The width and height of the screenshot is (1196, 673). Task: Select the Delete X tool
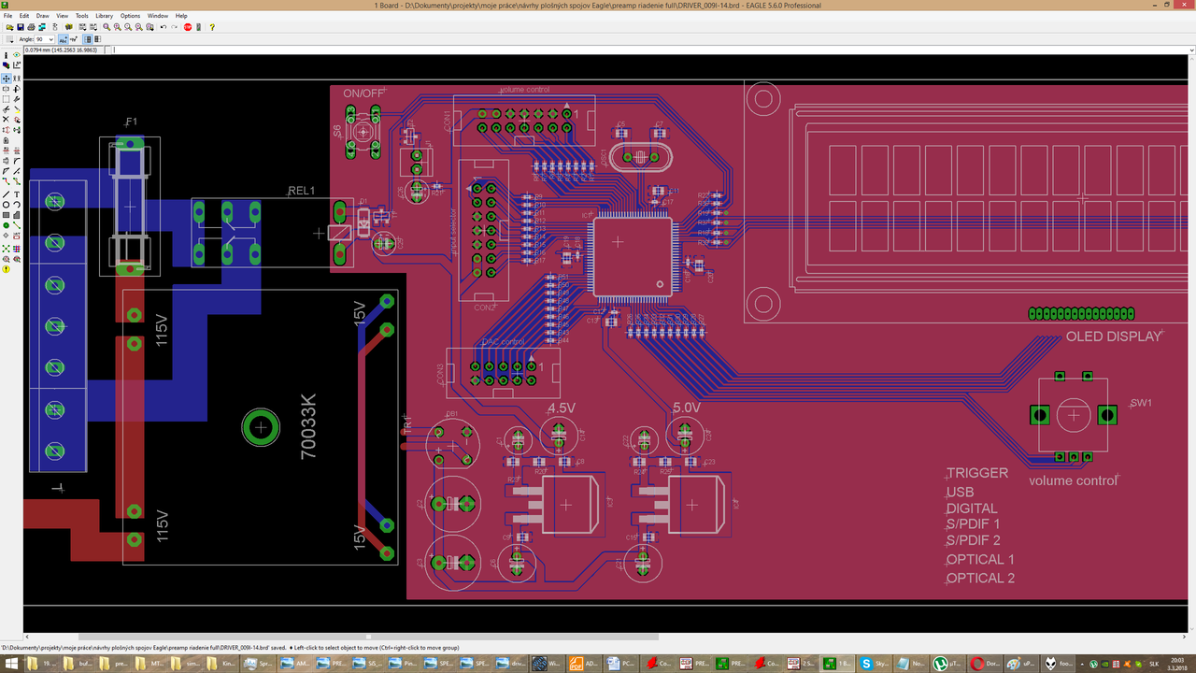point(6,119)
